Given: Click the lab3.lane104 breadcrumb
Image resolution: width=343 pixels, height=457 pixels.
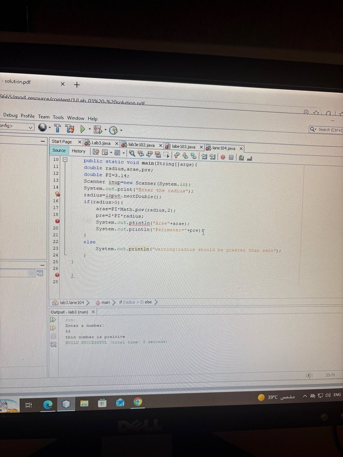Looking at the screenshot, I should click(x=72, y=302).
